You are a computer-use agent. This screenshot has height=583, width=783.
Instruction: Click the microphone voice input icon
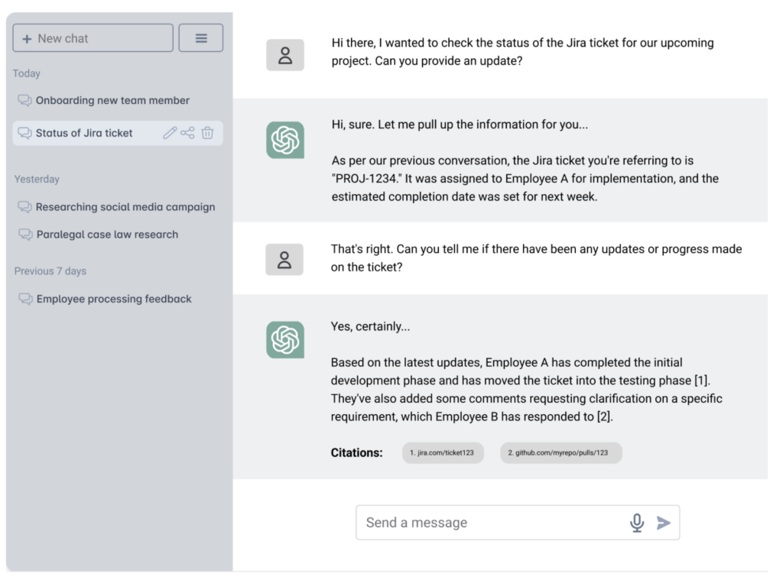(x=636, y=523)
